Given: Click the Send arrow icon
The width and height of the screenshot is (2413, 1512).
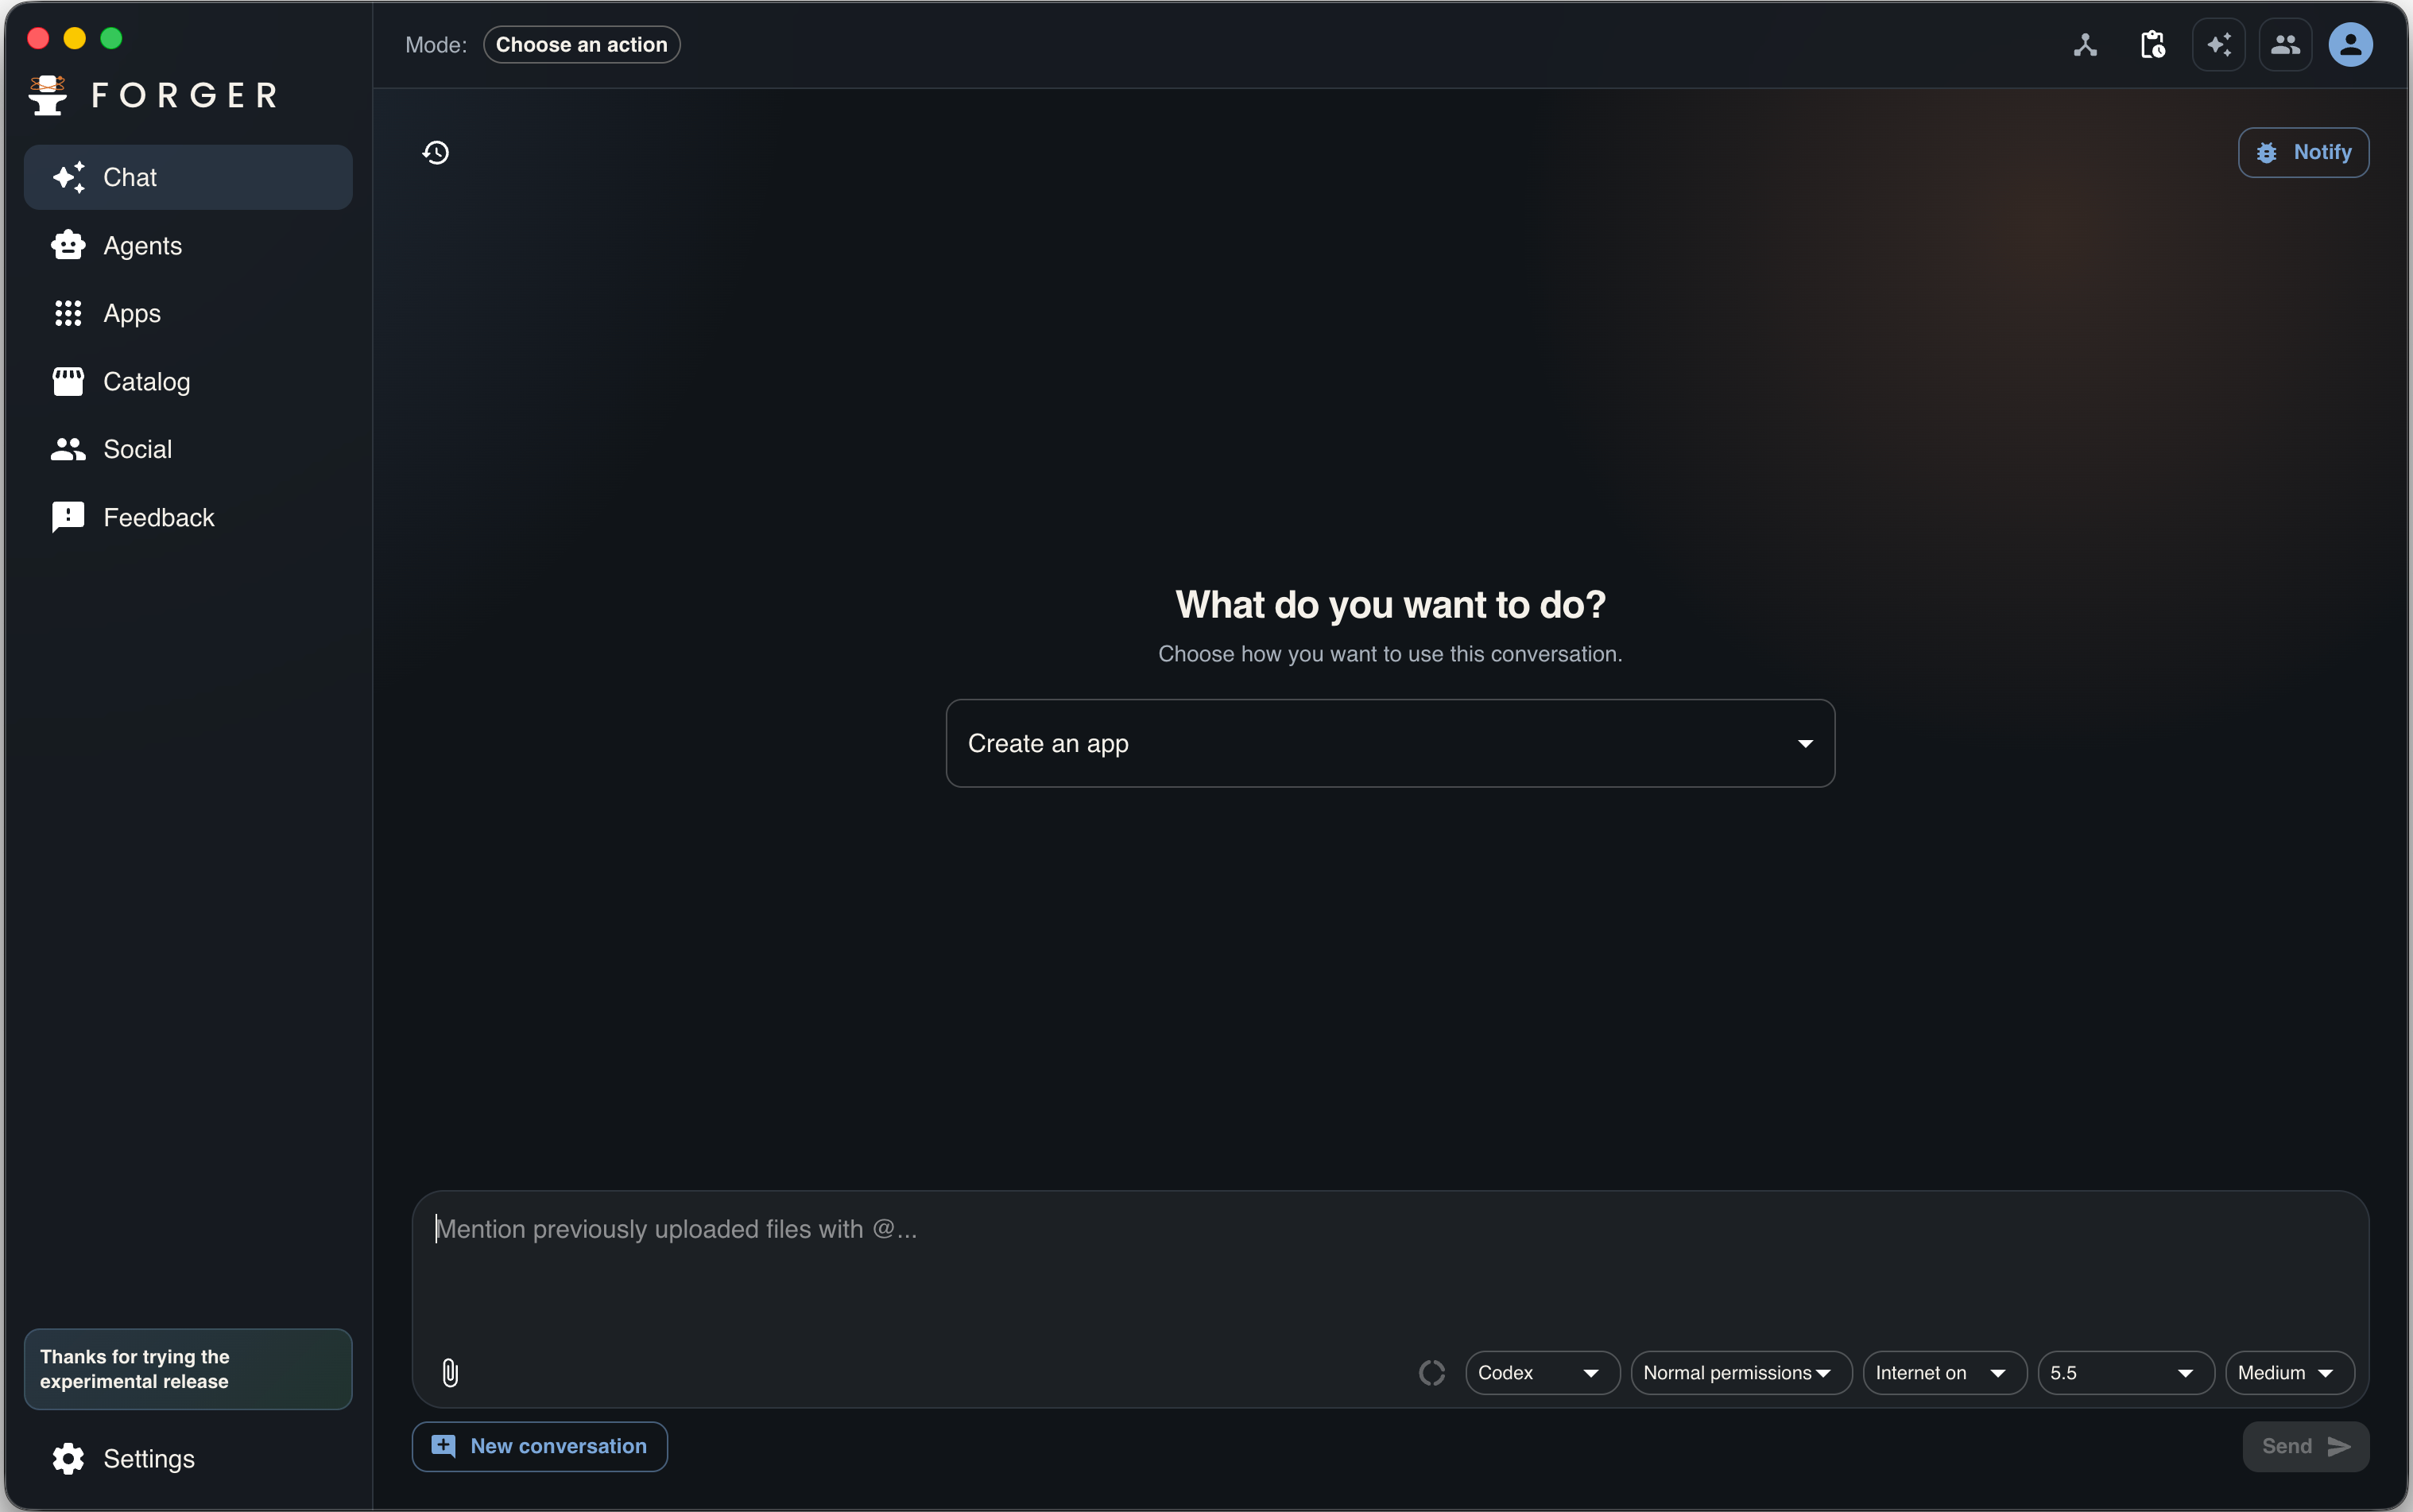Looking at the screenshot, I should 2339,1446.
